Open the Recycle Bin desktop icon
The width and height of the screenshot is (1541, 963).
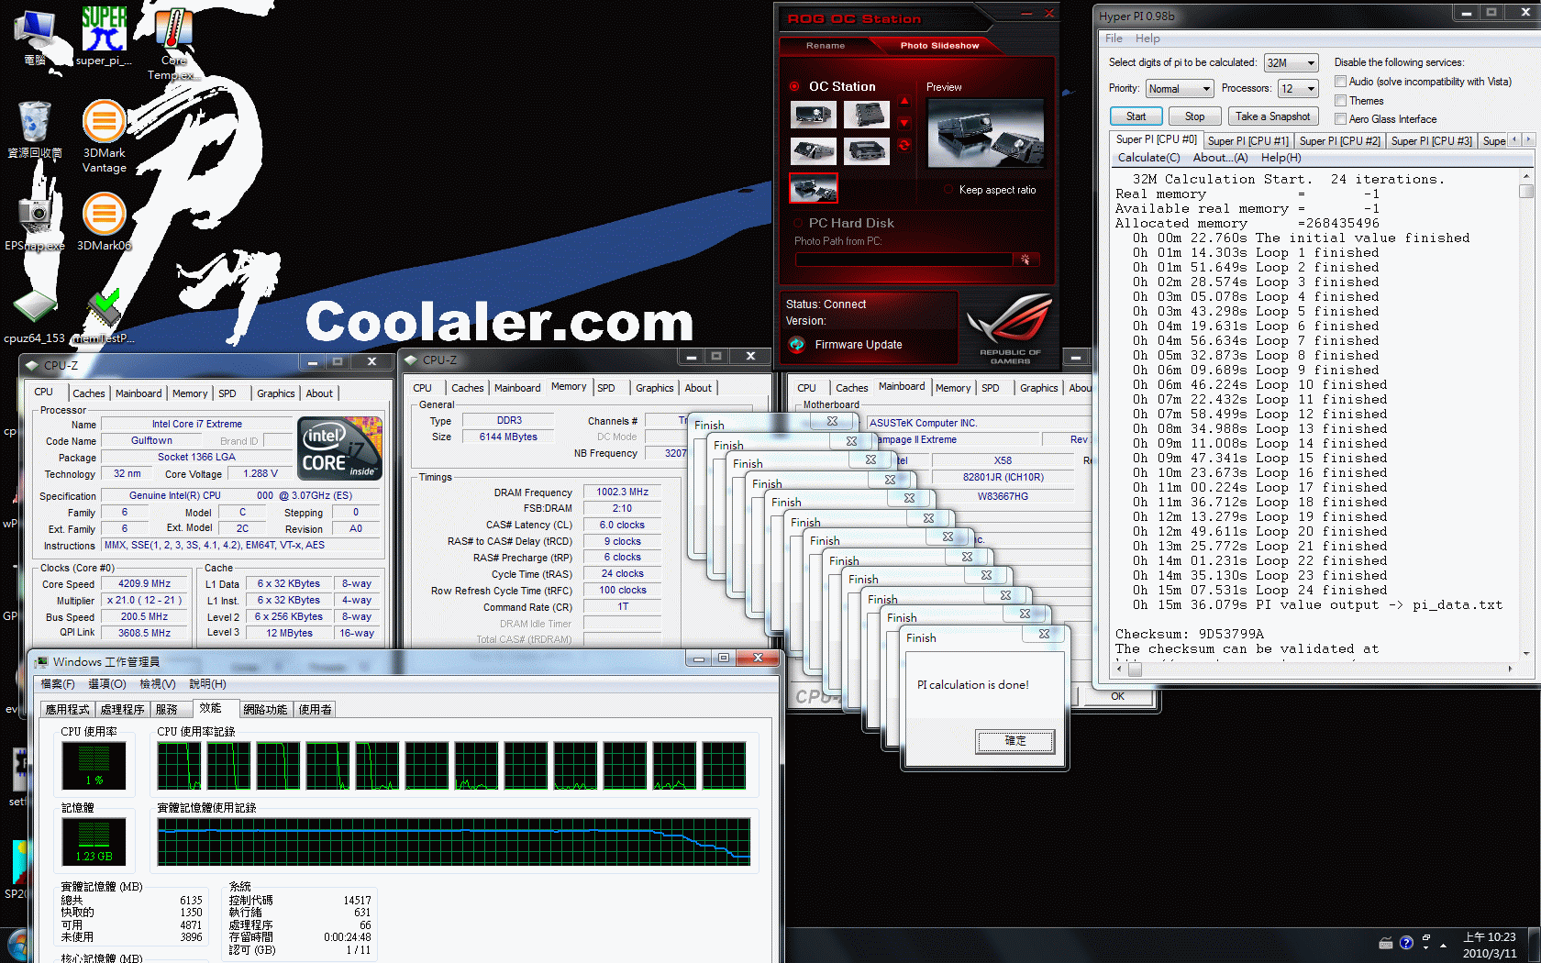tap(35, 128)
